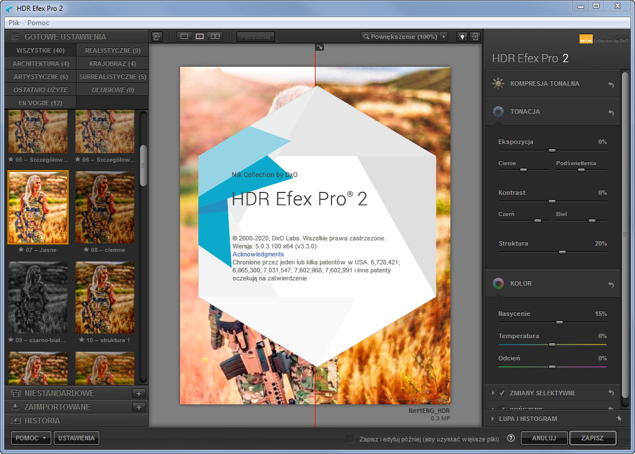
Task: Apply the 07 – Jasne preset thumbnail
Action: (38, 207)
